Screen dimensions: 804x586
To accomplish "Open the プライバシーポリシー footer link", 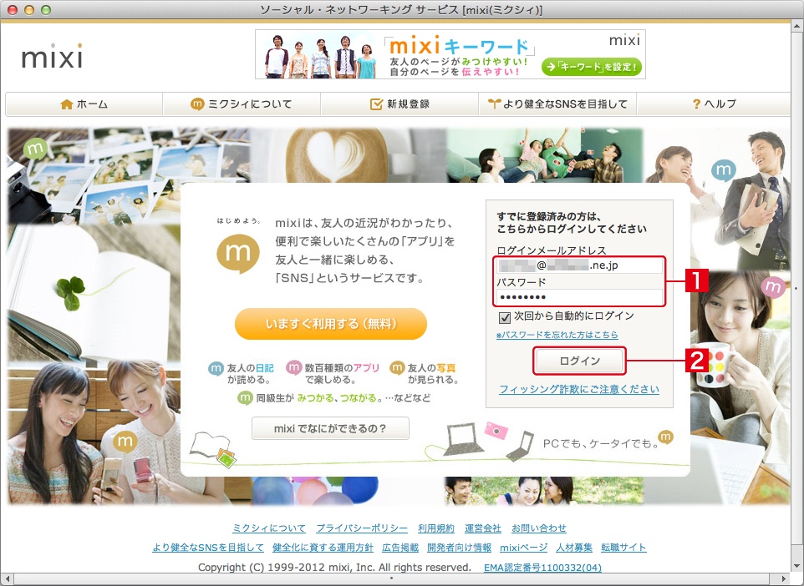I will point(362,528).
